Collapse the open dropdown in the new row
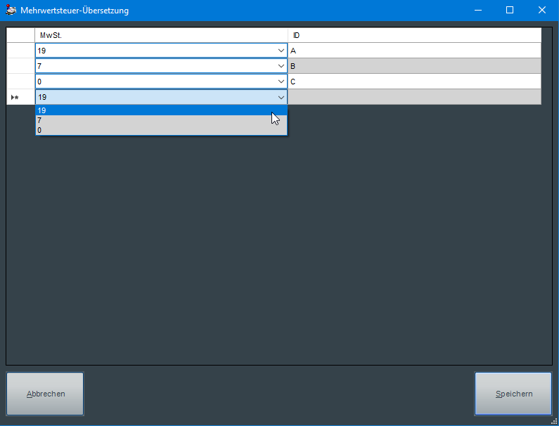 pos(281,97)
